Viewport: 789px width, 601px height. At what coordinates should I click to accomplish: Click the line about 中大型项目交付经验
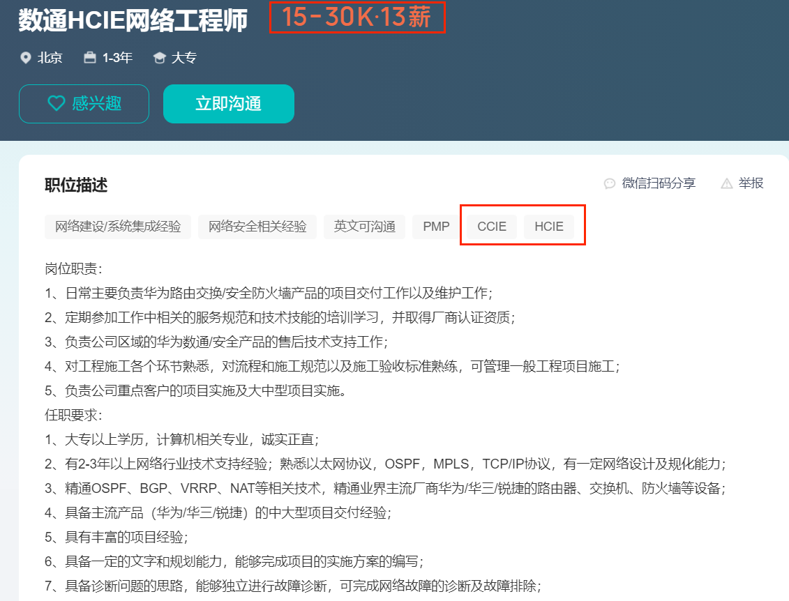pos(218,512)
